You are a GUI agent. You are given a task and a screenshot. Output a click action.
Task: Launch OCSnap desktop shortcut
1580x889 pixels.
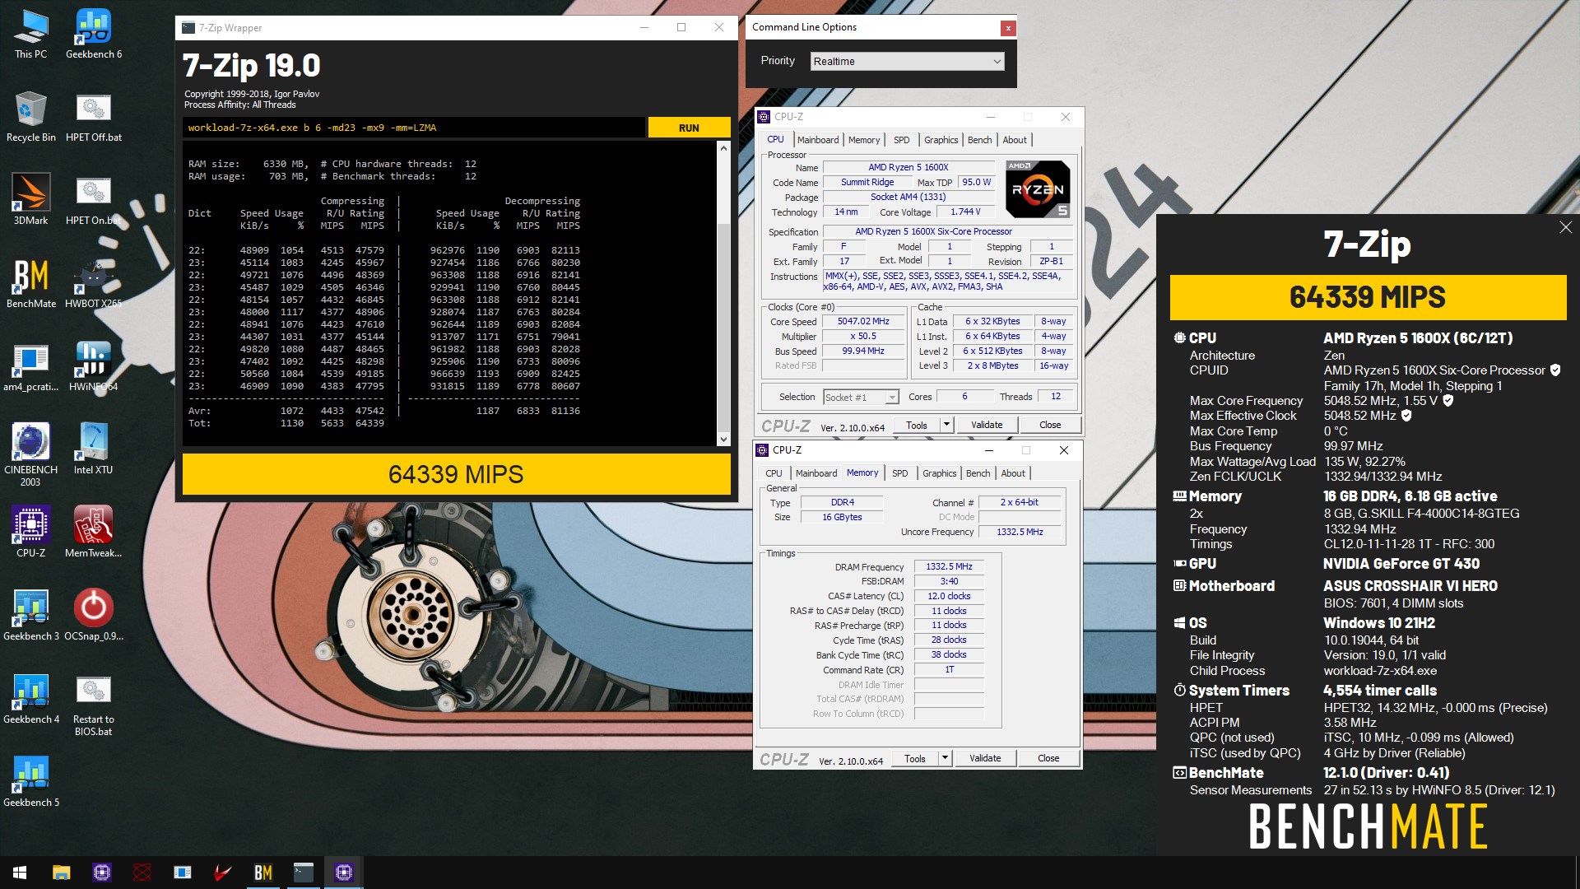click(x=94, y=617)
